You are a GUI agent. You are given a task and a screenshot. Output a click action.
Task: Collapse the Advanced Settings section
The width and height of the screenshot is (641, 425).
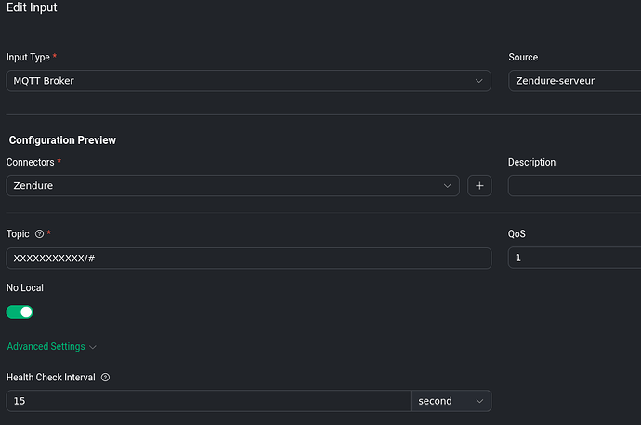46,347
